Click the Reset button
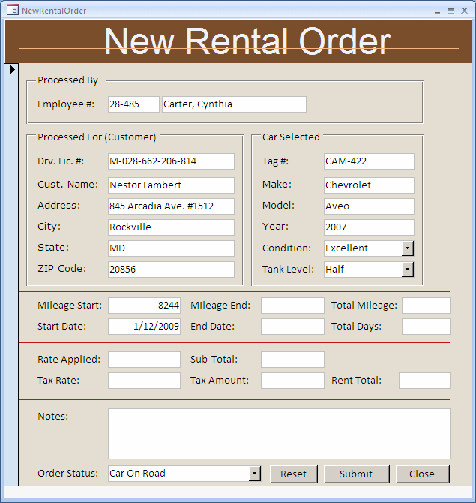The image size is (476, 503). pos(294,474)
